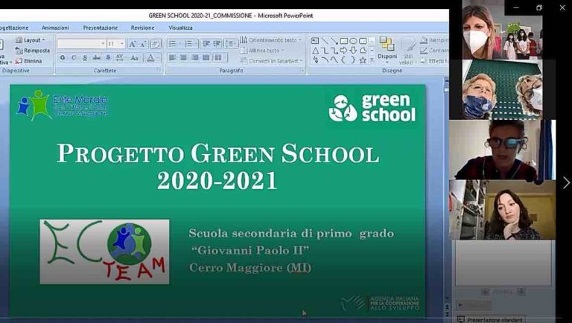
Task: Justify the paragraph text
Action: coord(206,57)
